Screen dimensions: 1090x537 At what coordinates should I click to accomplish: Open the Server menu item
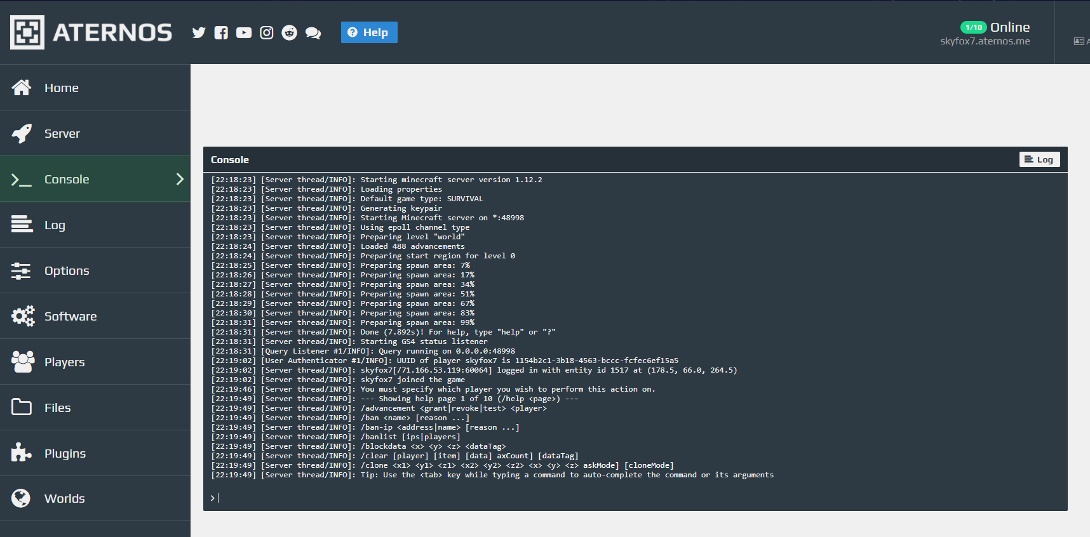95,133
